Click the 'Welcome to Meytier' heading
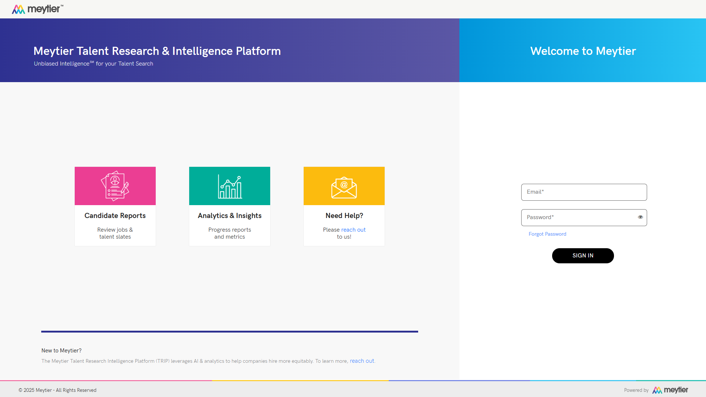Screen dimensions: 706x397 click(583, 51)
